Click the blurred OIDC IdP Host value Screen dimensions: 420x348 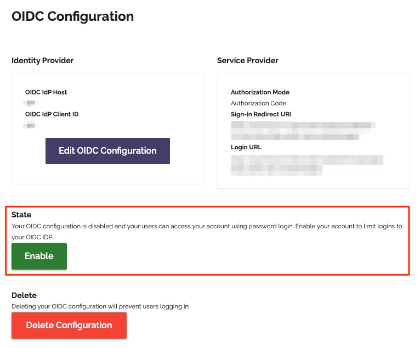pyautogui.click(x=30, y=103)
